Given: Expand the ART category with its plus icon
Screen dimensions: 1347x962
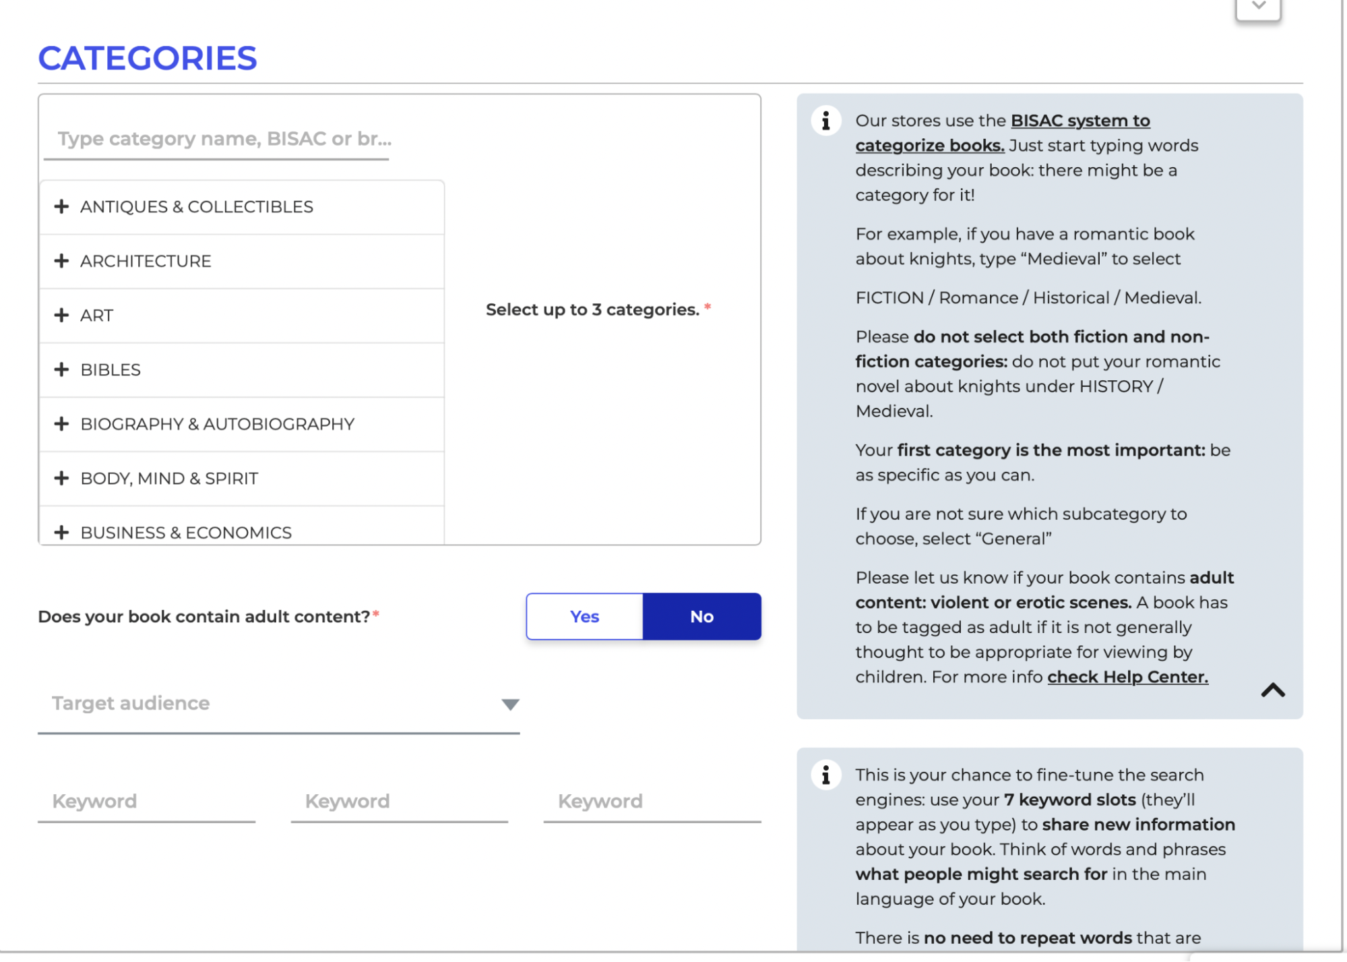Looking at the screenshot, I should coord(62,315).
